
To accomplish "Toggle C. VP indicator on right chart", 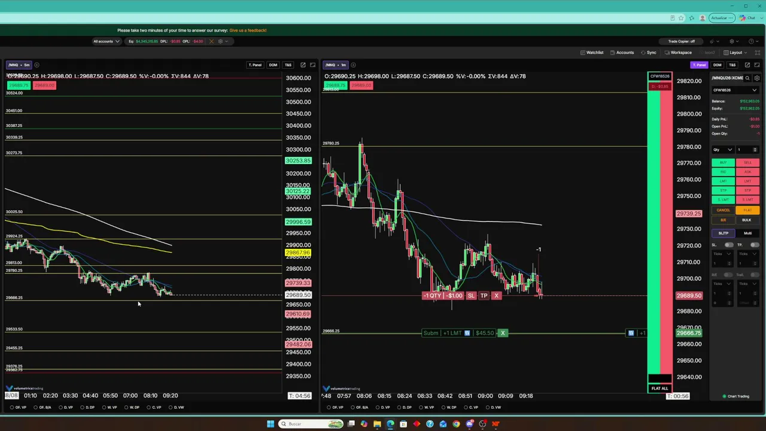I will pyautogui.click(x=470, y=408).
